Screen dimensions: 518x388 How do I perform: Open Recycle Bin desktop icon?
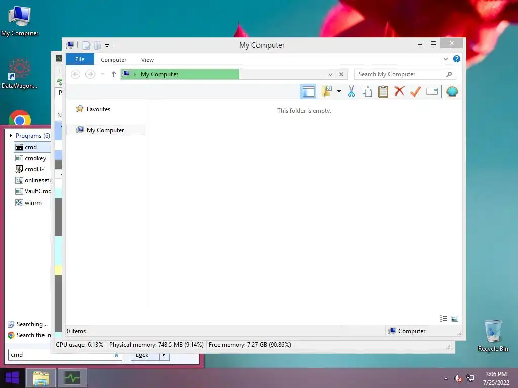click(x=493, y=335)
